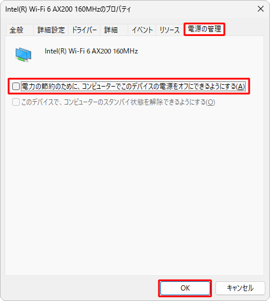The height and width of the screenshot is (301, 270).
Task: Confirm changes with the OK button
Action: (185, 288)
